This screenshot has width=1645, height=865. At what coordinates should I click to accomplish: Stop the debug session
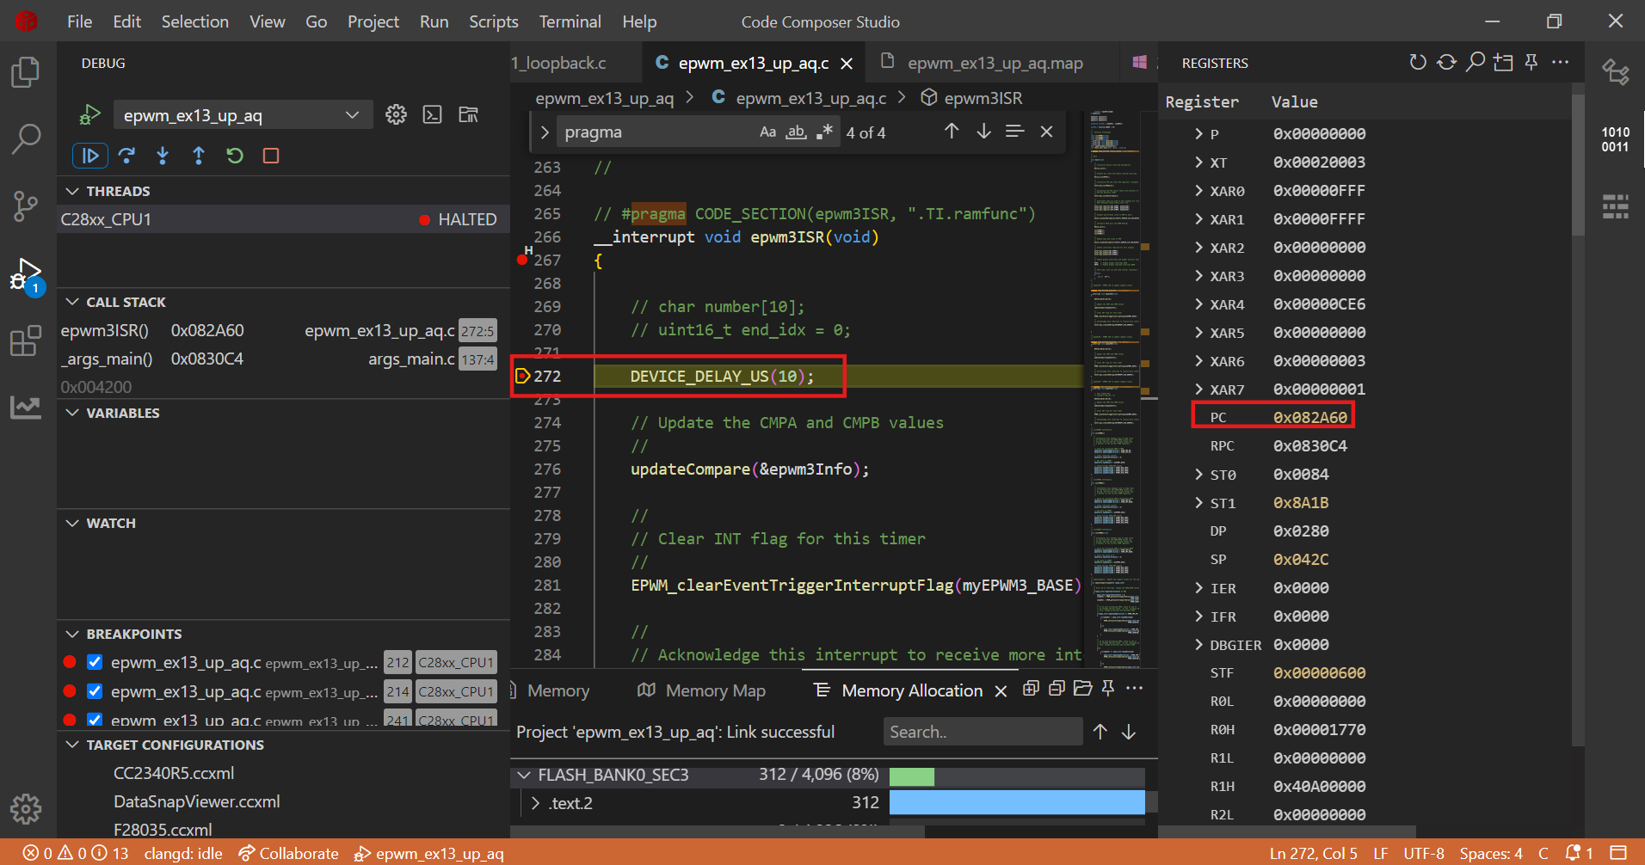[271, 156]
